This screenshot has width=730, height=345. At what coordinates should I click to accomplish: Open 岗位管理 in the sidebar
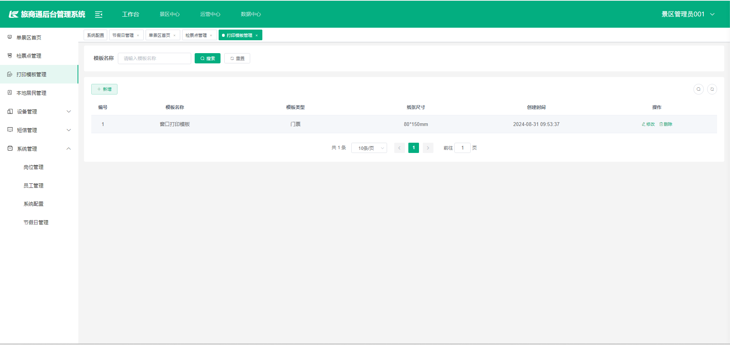pos(33,167)
